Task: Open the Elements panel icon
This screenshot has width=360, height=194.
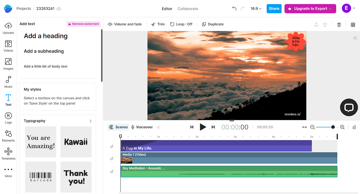Action: (8, 136)
